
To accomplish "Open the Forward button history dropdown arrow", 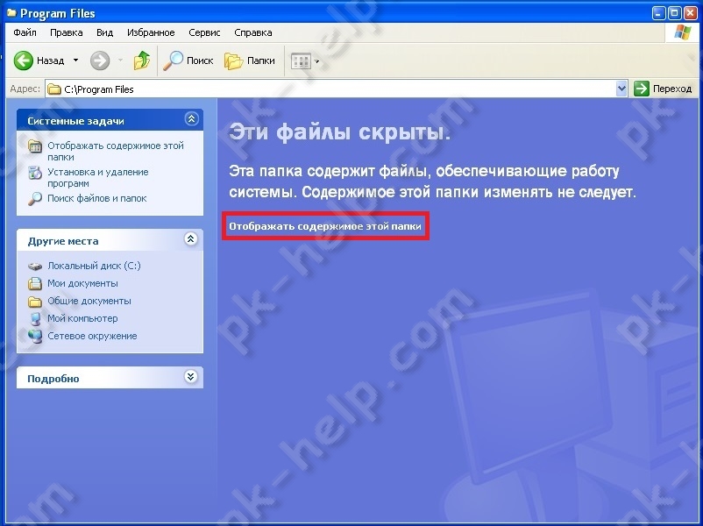I will (120, 60).
